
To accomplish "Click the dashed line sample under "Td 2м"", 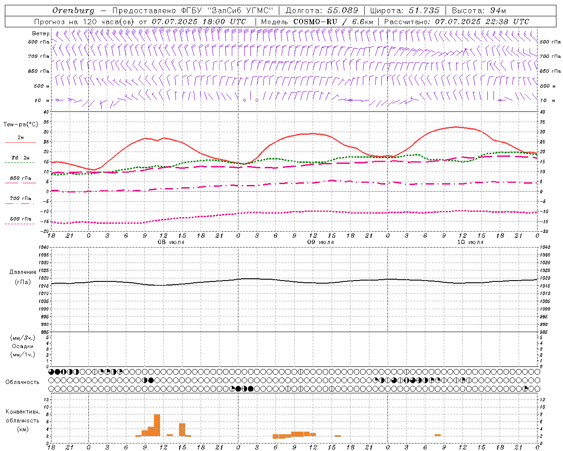I will pos(19,163).
